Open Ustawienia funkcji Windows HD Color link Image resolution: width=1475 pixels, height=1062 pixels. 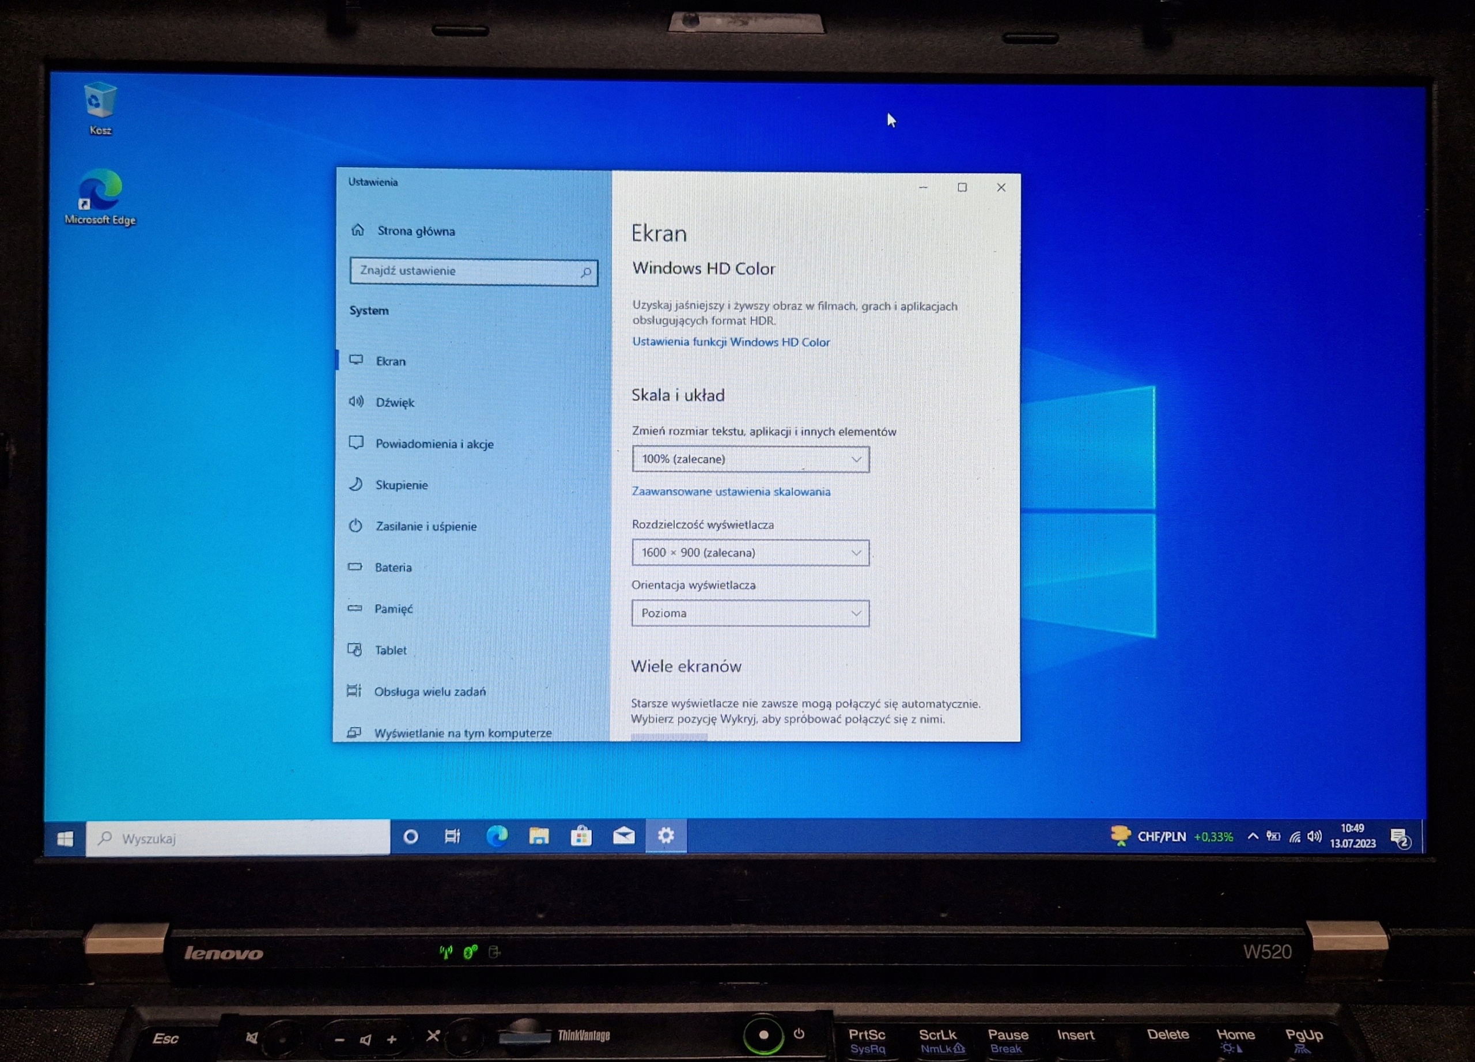(731, 342)
